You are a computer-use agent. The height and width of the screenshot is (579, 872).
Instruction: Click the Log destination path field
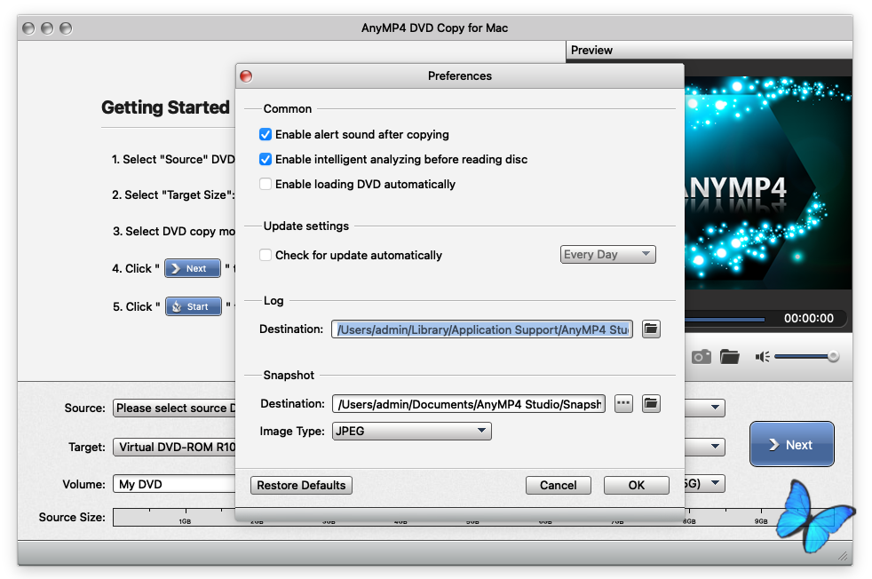(481, 329)
